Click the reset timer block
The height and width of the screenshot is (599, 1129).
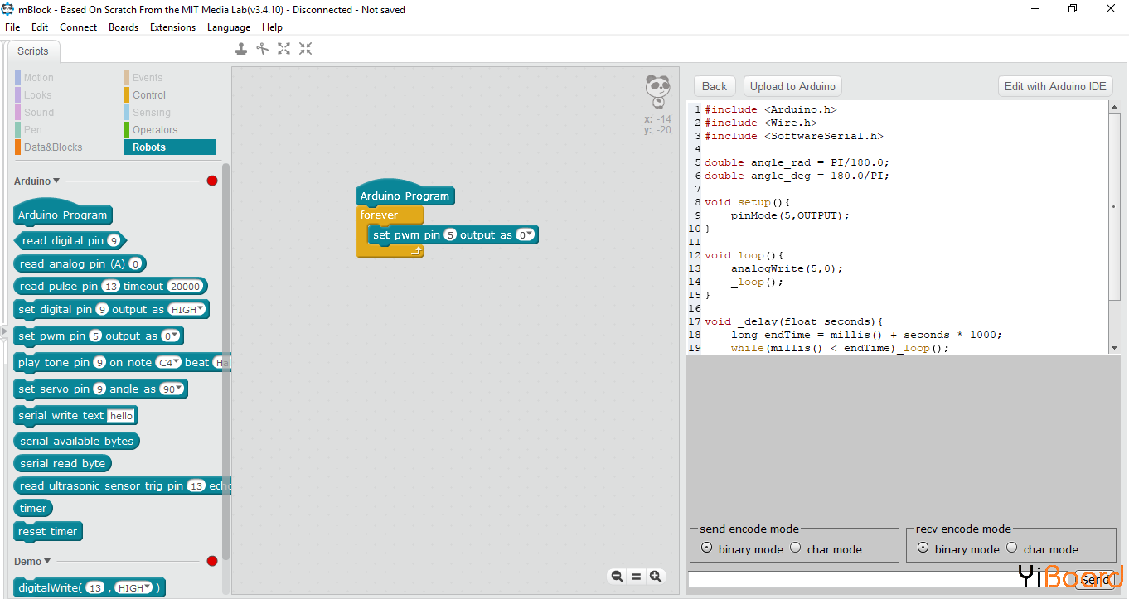(48, 531)
